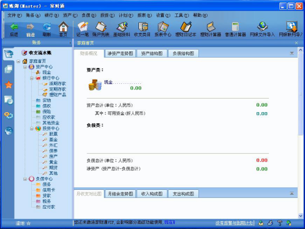Collapse the 家庭首页 tree node
The height and width of the screenshot is (229, 305).
18,61
